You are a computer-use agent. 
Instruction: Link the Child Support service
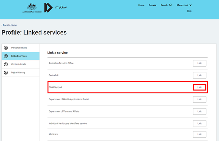pos(199,87)
